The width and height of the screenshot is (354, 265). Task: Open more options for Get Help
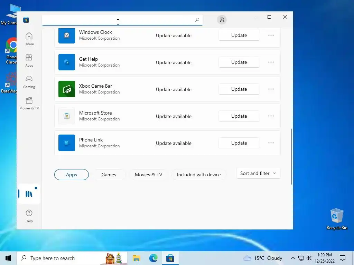point(271,62)
